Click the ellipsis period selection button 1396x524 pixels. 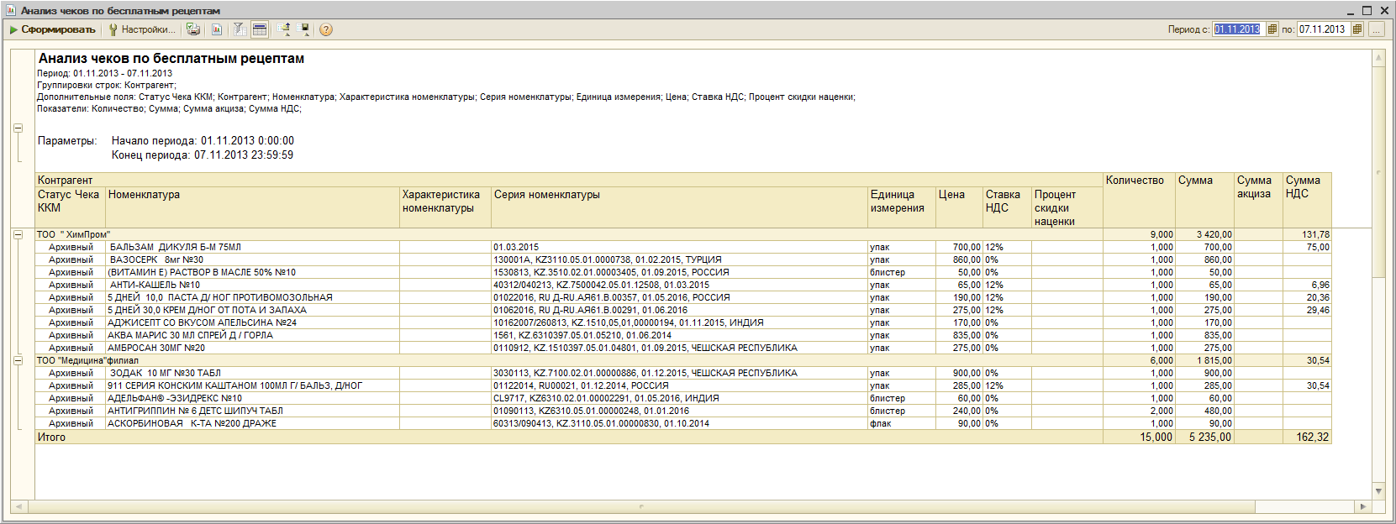click(x=1376, y=29)
